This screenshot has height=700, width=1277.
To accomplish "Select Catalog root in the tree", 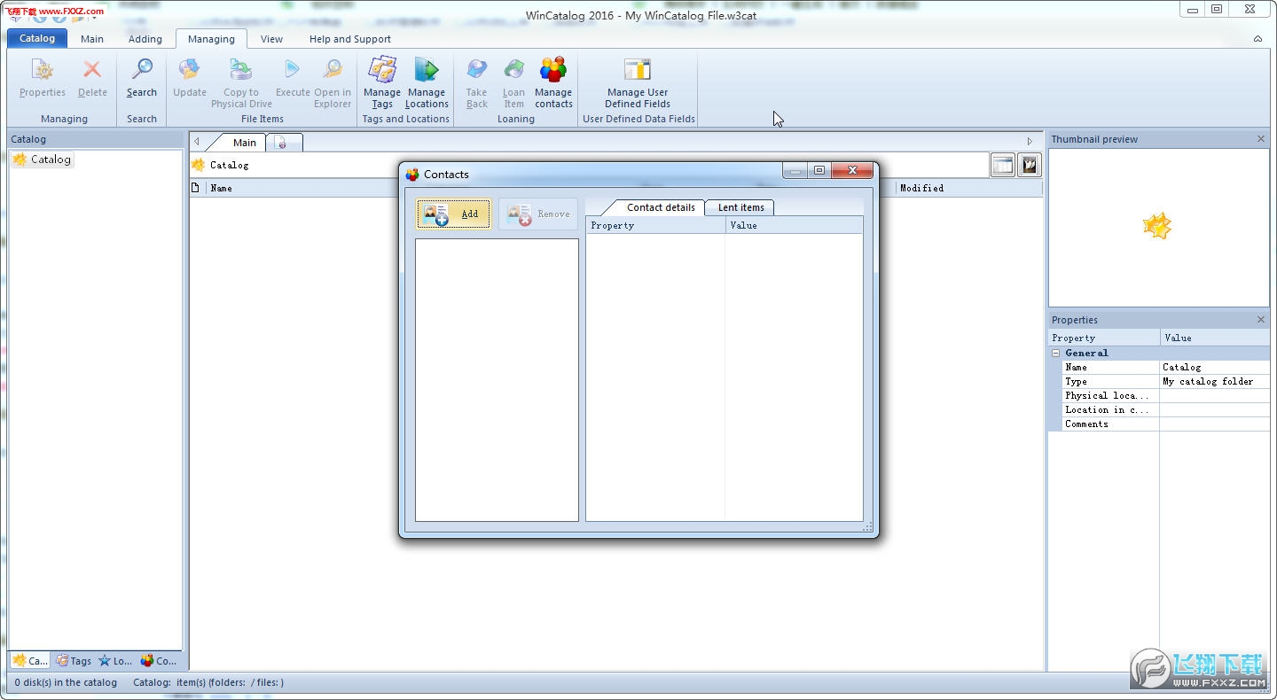I will click(43, 159).
